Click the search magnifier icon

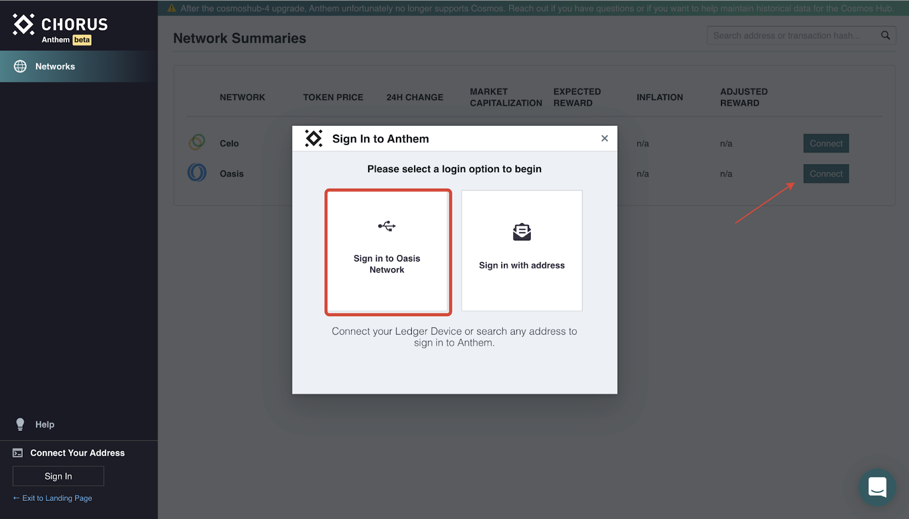tap(886, 35)
